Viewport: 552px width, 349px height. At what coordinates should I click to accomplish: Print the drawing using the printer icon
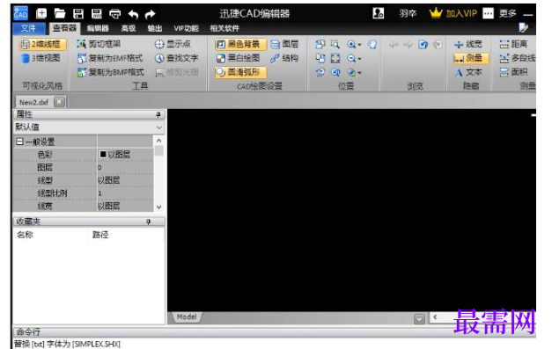(114, 14)
